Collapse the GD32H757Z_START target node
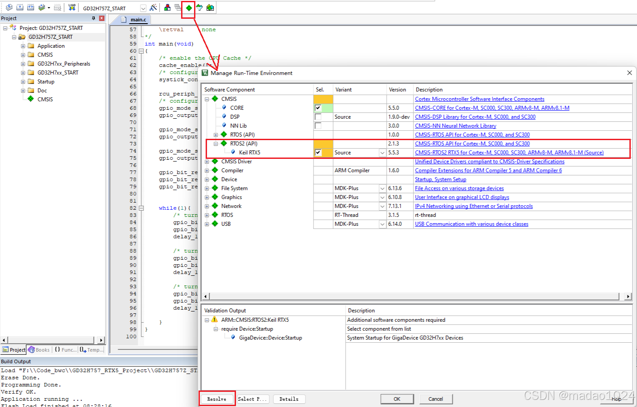 [x=14, y=37]
